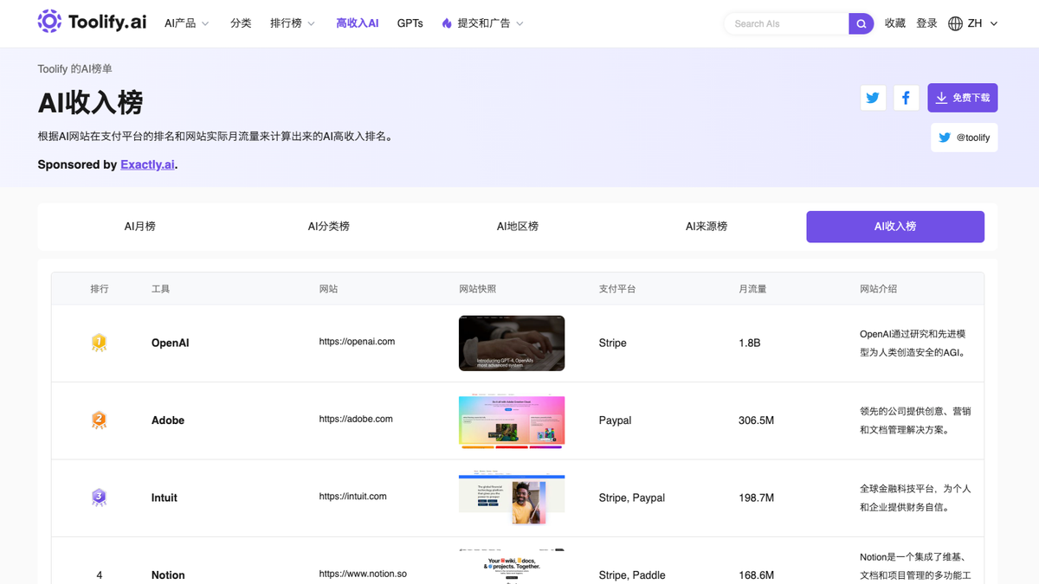Switch to the AI分类榜 tab
The image size is (1039, 584).
tap(329, 227)
